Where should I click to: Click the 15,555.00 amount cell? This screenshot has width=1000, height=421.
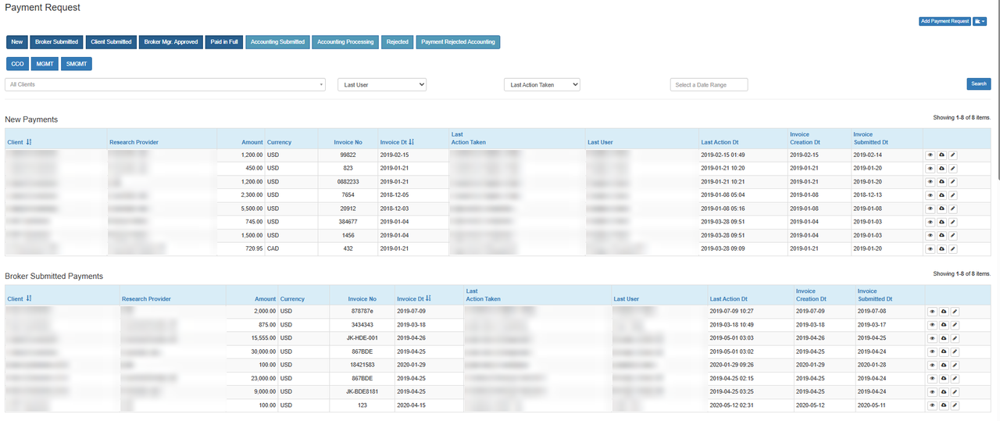252,338
